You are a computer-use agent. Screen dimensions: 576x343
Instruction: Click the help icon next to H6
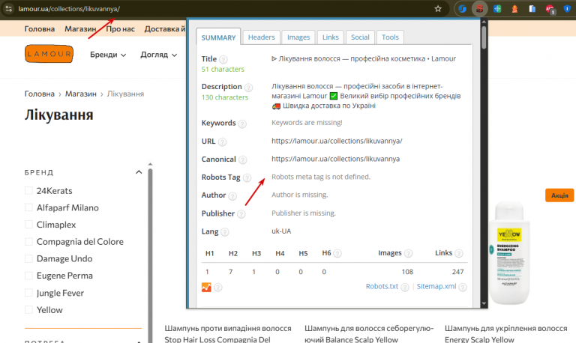click(337, 253)
